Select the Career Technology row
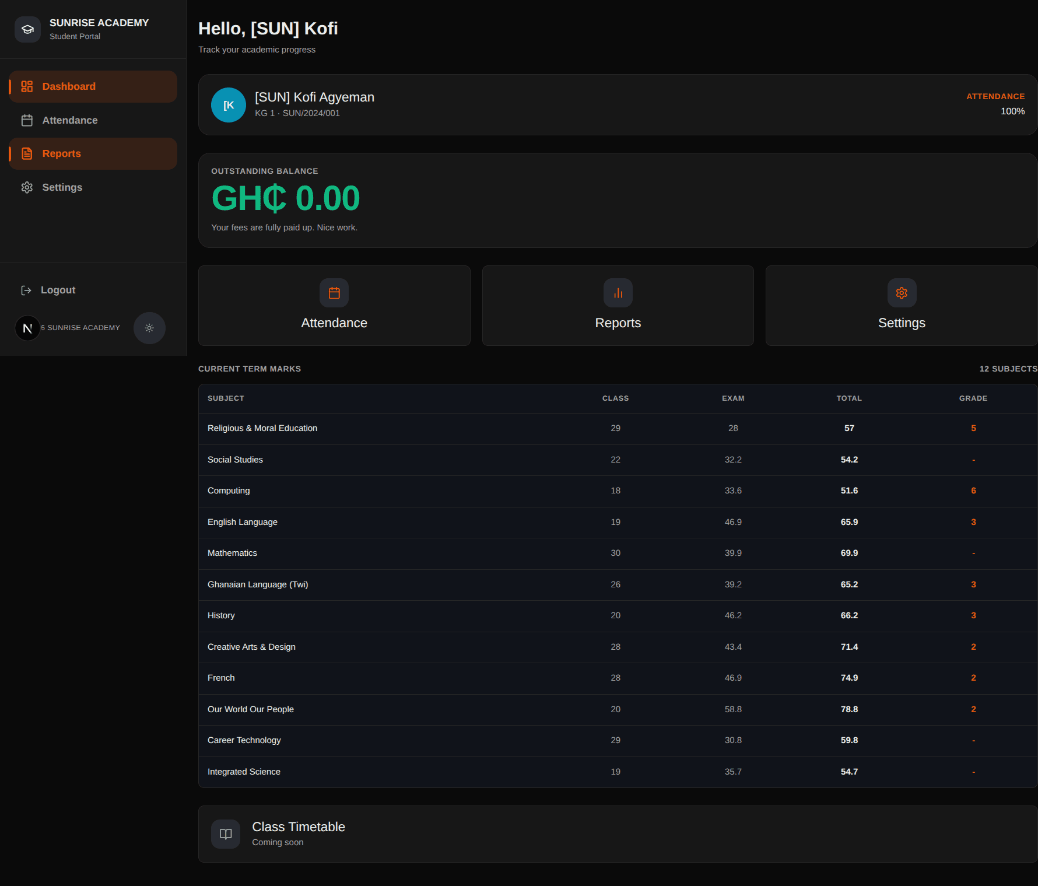This screenshot has height=886, width=1038. [618, 741]
